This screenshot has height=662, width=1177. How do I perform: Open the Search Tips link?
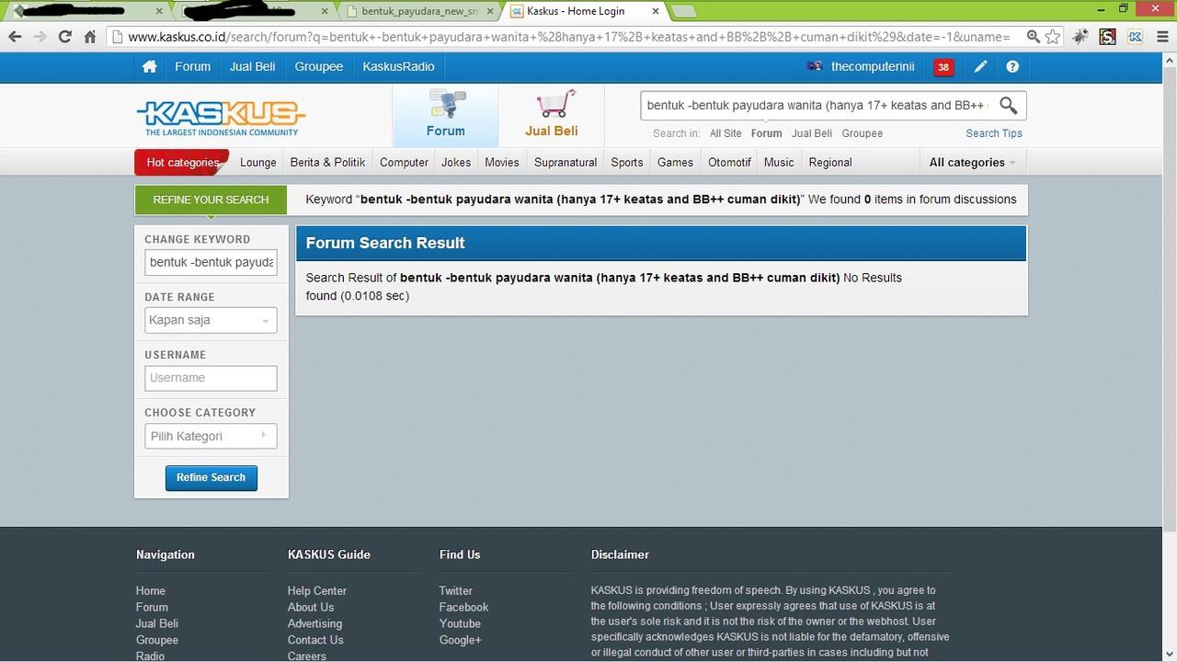(x=994, y=133)
